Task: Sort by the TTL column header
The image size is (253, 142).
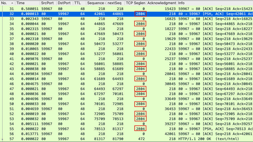Action: tap(78, 3)
